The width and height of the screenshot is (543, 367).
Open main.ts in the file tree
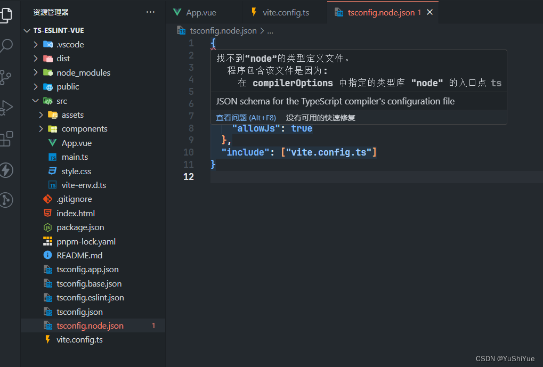click(x=75, y=157)
